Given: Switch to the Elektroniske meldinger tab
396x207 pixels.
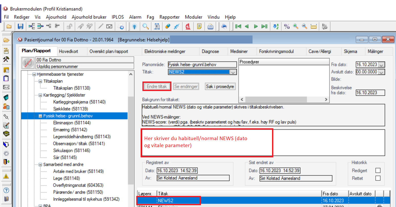Looking at the screenshot, I should [x=165, y=51].
